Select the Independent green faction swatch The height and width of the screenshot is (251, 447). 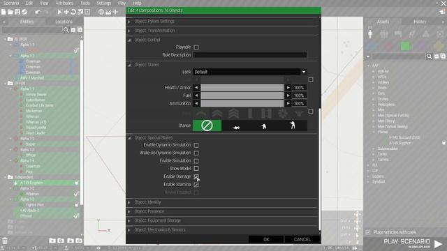(x=405, y=46)
